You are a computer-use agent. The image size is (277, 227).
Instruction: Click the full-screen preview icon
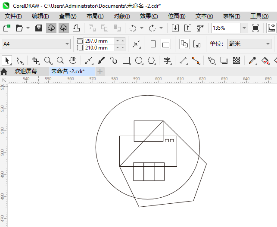coord(255,28)
